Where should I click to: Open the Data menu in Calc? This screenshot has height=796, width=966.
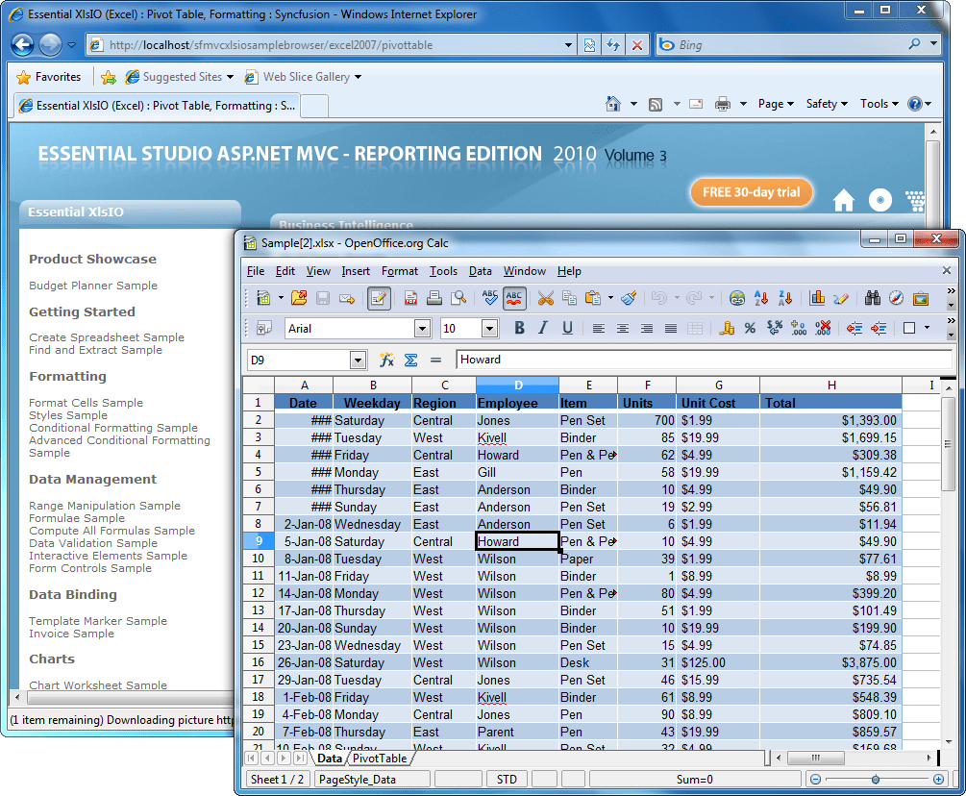coord(480,271)
